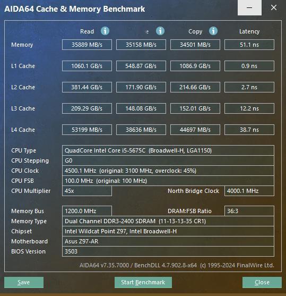
Task: Select L2 Cache read 381.44 GB/s
Action: (87, 87)
